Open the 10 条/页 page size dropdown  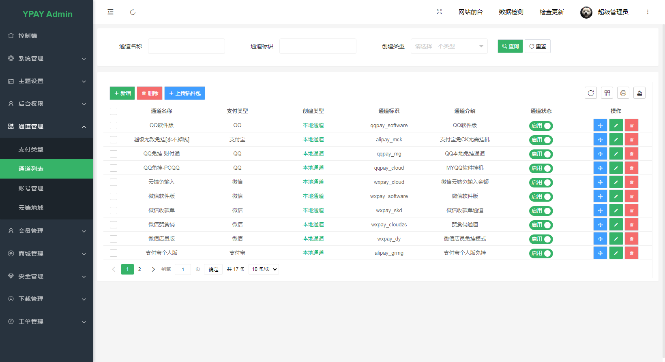tap(264, 269)
